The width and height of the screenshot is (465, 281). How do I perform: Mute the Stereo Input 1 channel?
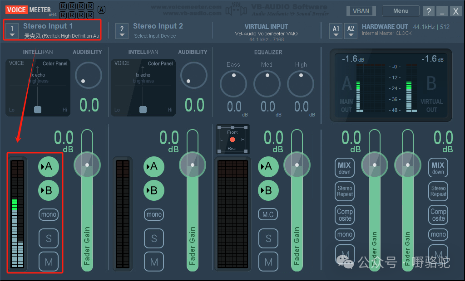(48, 262)
